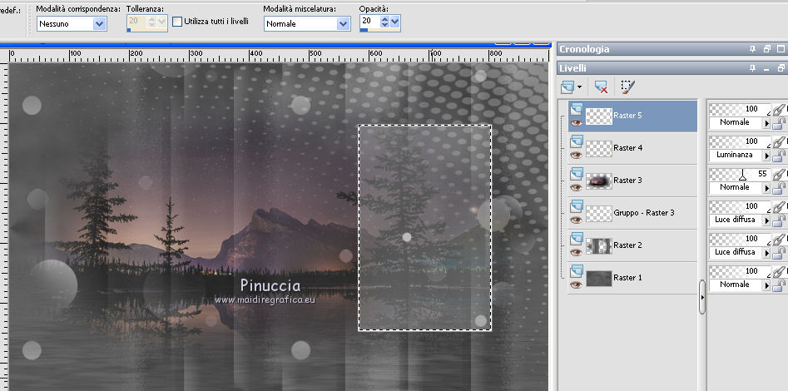Toggle visibility of Raster 1 layer
This screenshot has height=391, width=788.
point(575,285)
